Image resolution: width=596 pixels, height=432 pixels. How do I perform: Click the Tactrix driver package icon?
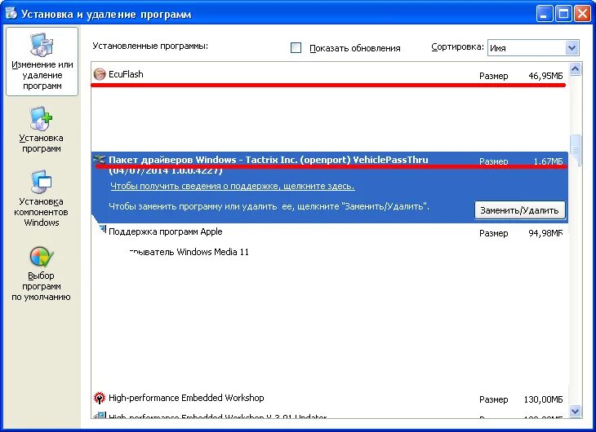[x=100, y=159]
